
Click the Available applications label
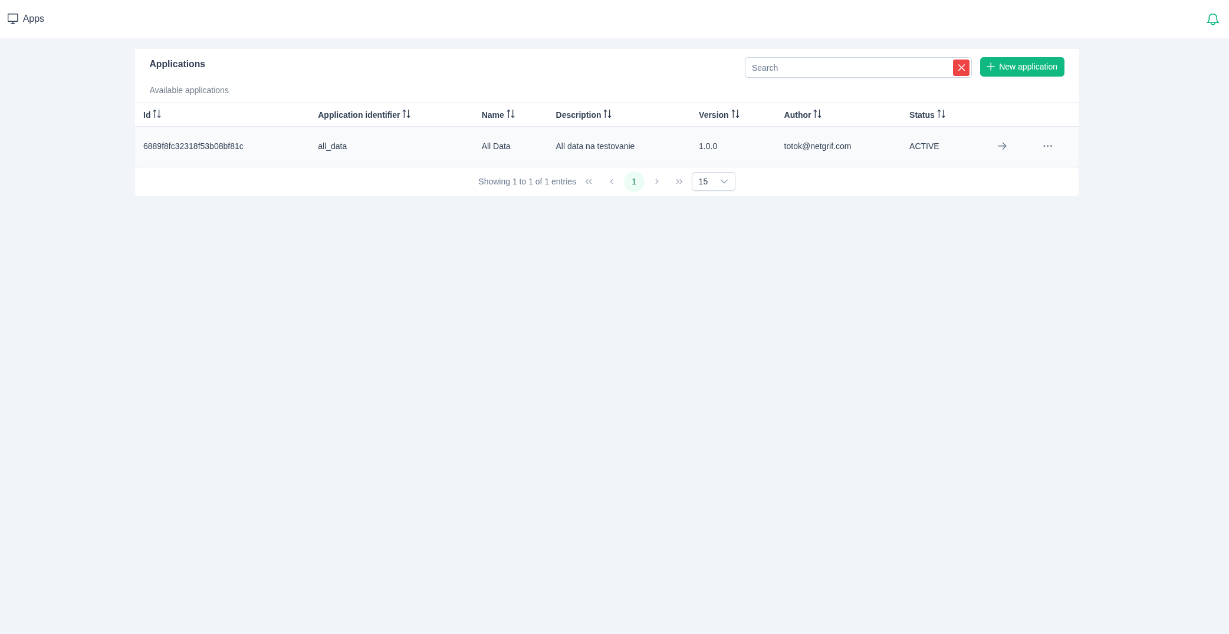click(x=189, y=90)
